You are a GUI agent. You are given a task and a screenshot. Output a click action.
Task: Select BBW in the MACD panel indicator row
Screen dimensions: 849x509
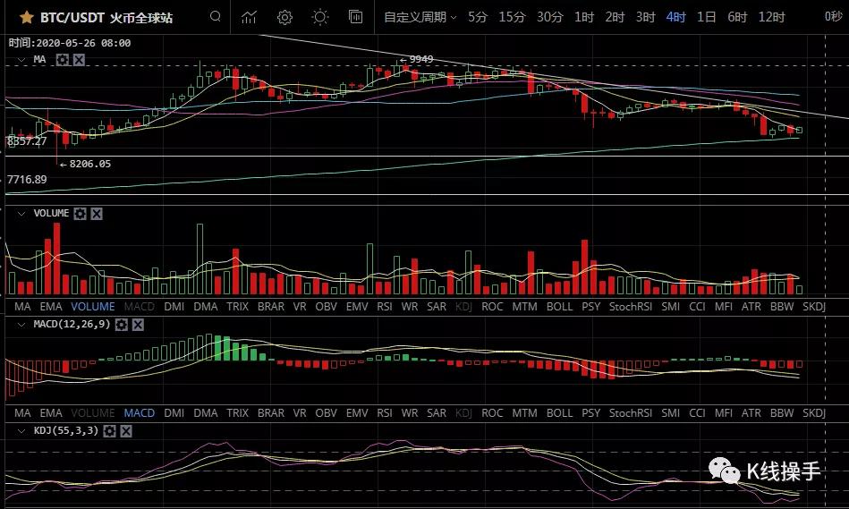pos(782,413)
